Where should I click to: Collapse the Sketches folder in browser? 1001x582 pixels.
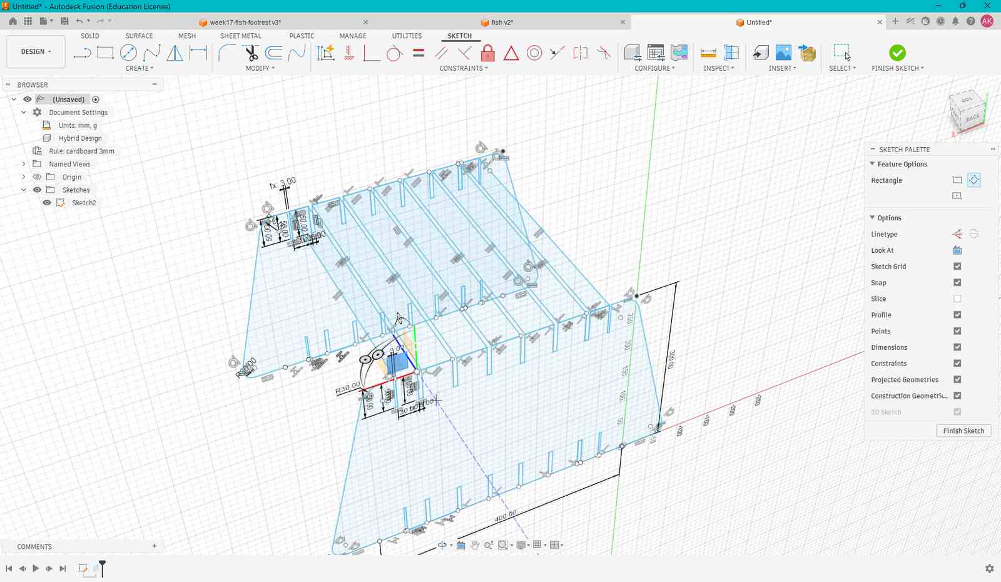tap(24, 190)
